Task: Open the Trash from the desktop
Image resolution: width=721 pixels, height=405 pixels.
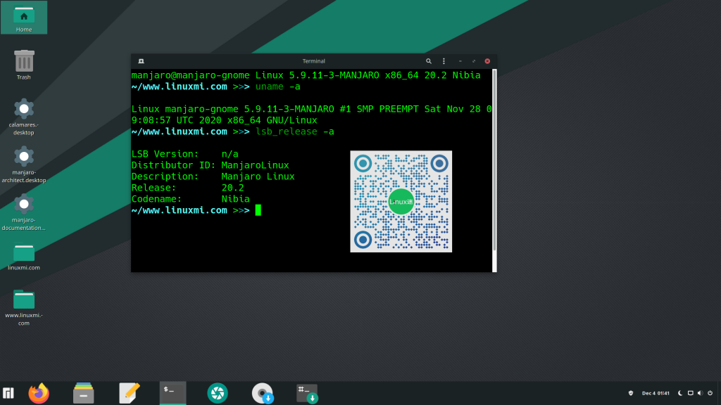Action: coord(24,63)
